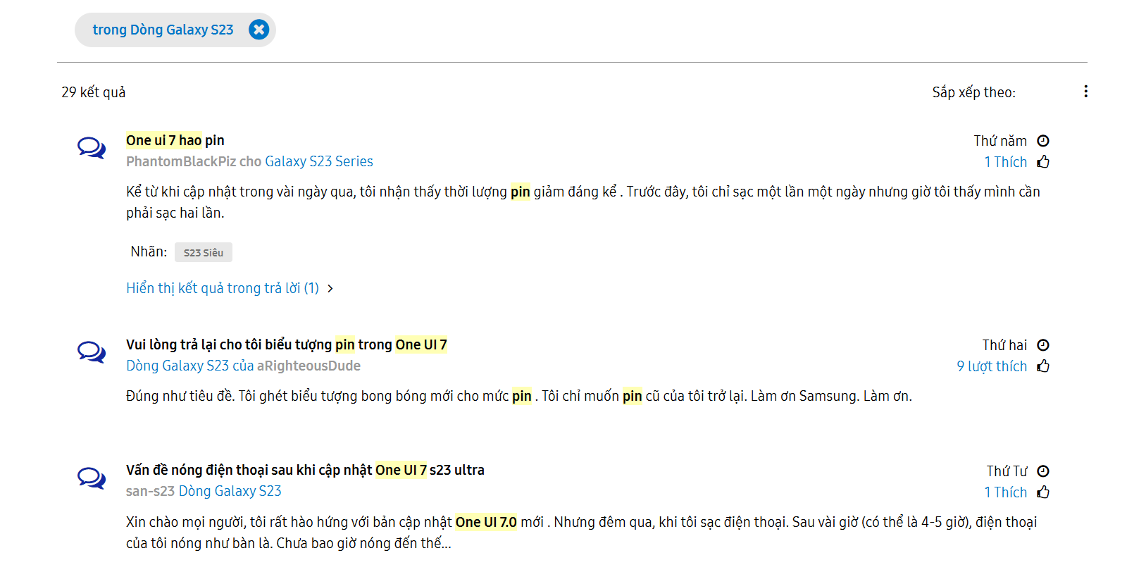Remove the 'trong Dòng Galaxy S23' filter

259,30
